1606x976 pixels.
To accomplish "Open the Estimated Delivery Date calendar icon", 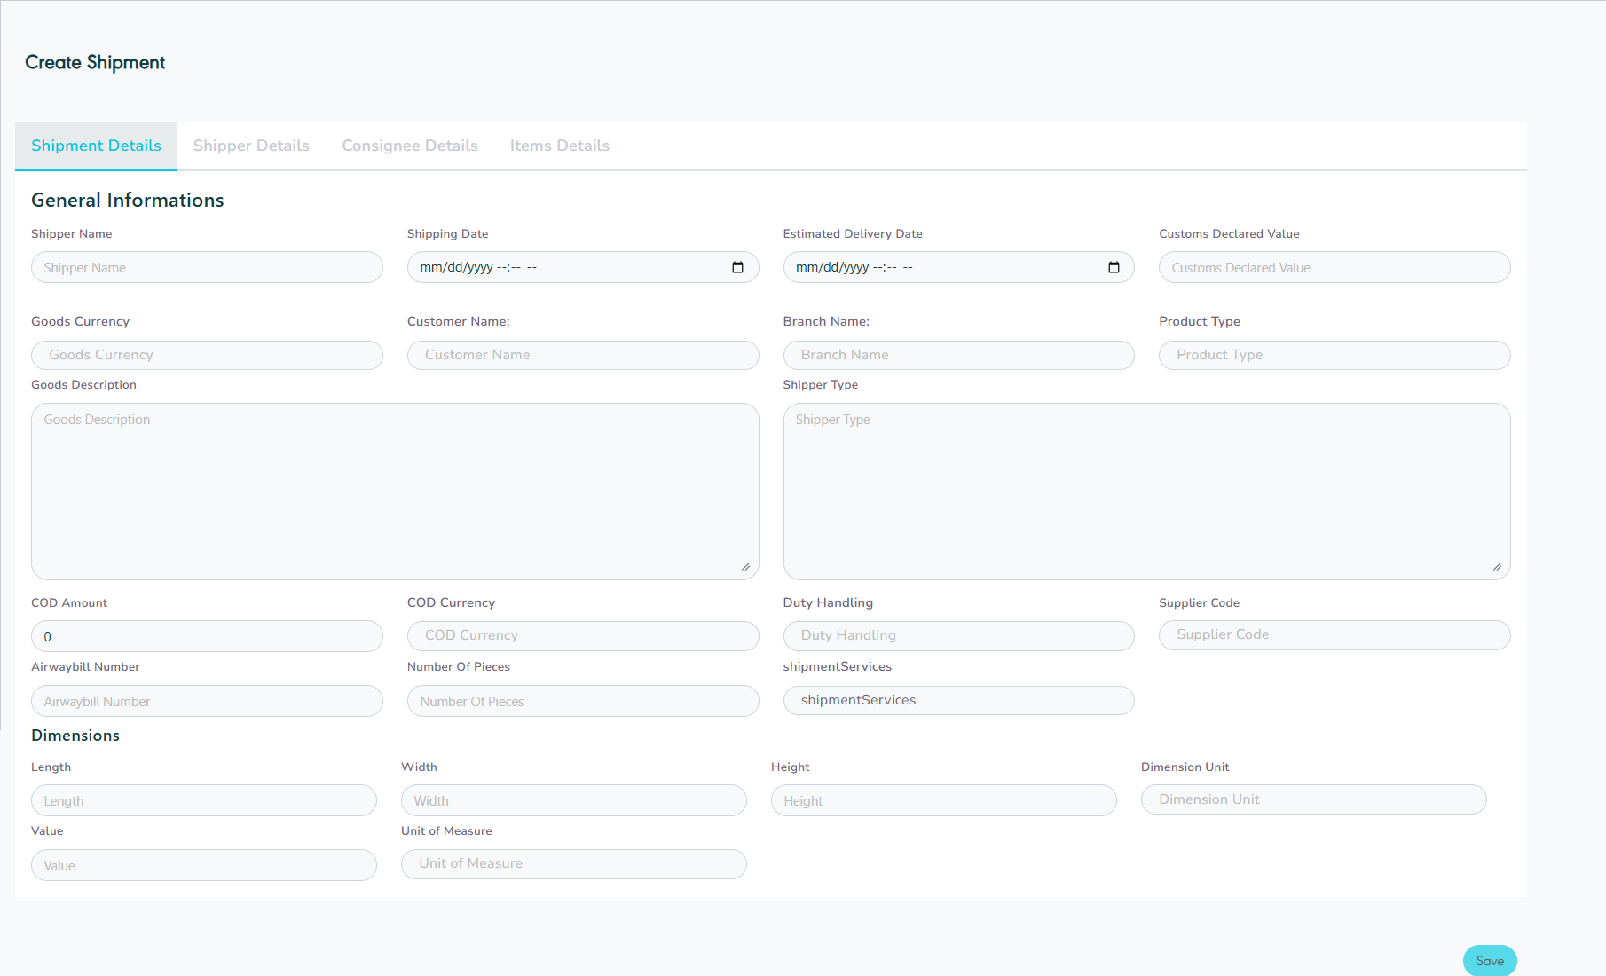I will 1114,267.
